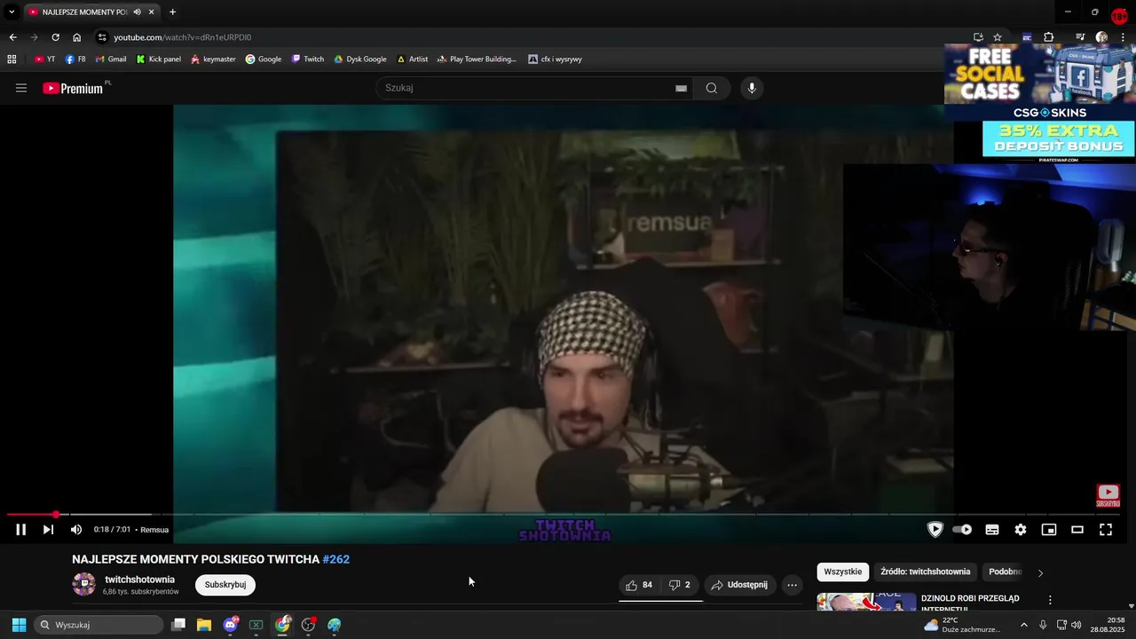The height and width of the screenshot is (639, 1136).
Task: Open twitchshotownia channel name link
Action: click(x=139, y=580)
